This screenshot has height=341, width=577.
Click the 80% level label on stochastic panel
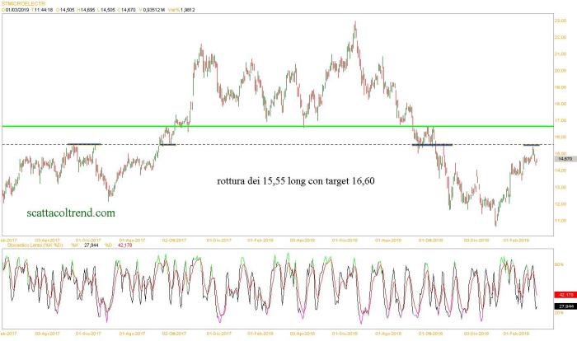point(559,264)
